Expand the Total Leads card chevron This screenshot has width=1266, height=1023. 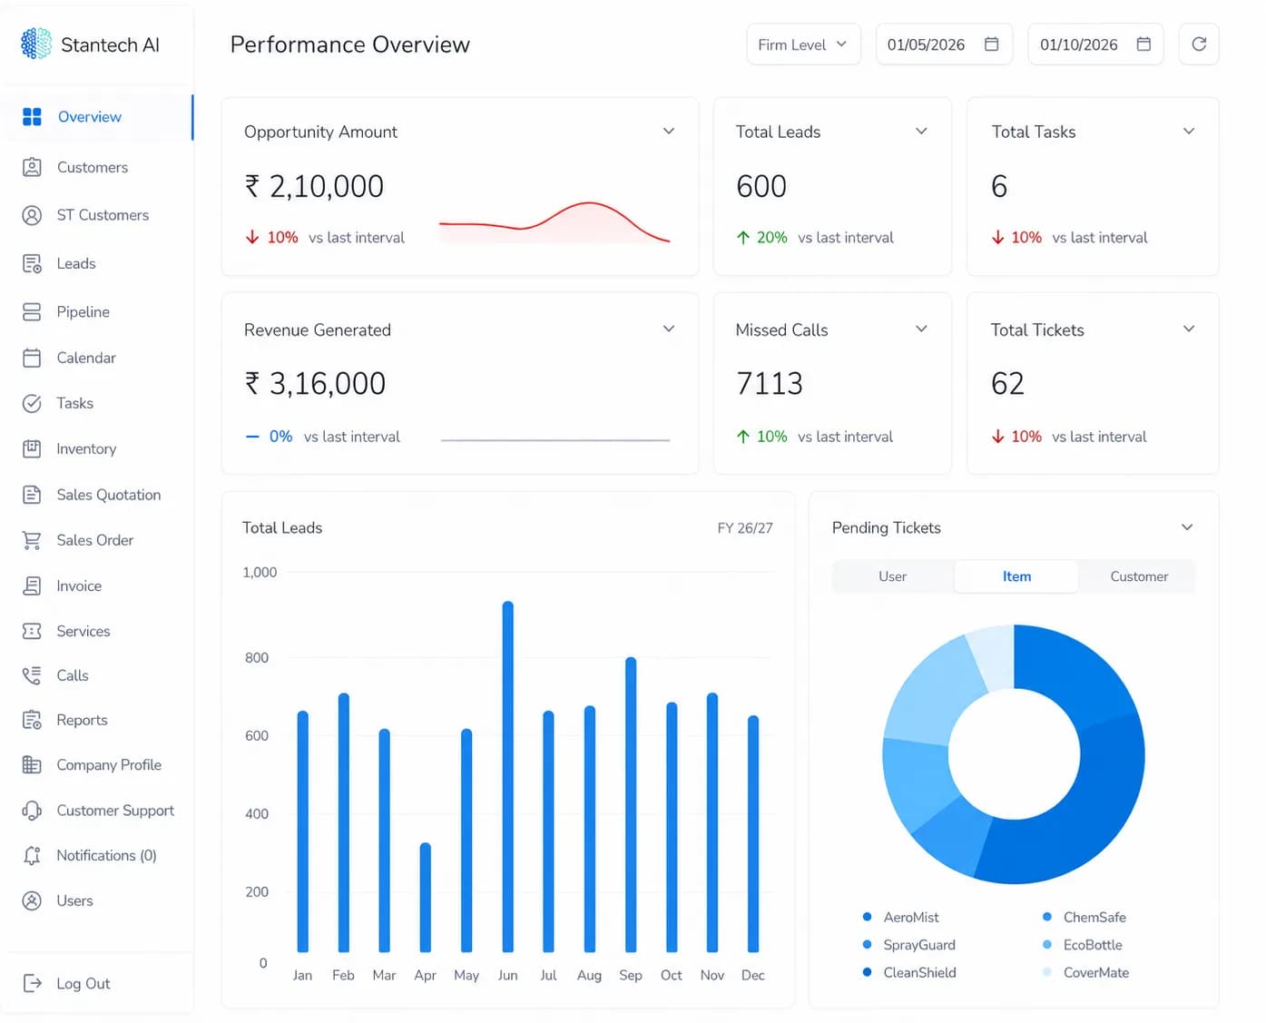921,131
